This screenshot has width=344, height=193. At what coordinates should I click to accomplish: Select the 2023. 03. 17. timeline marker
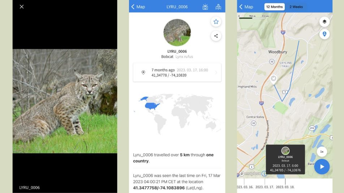tap(265, 187)
